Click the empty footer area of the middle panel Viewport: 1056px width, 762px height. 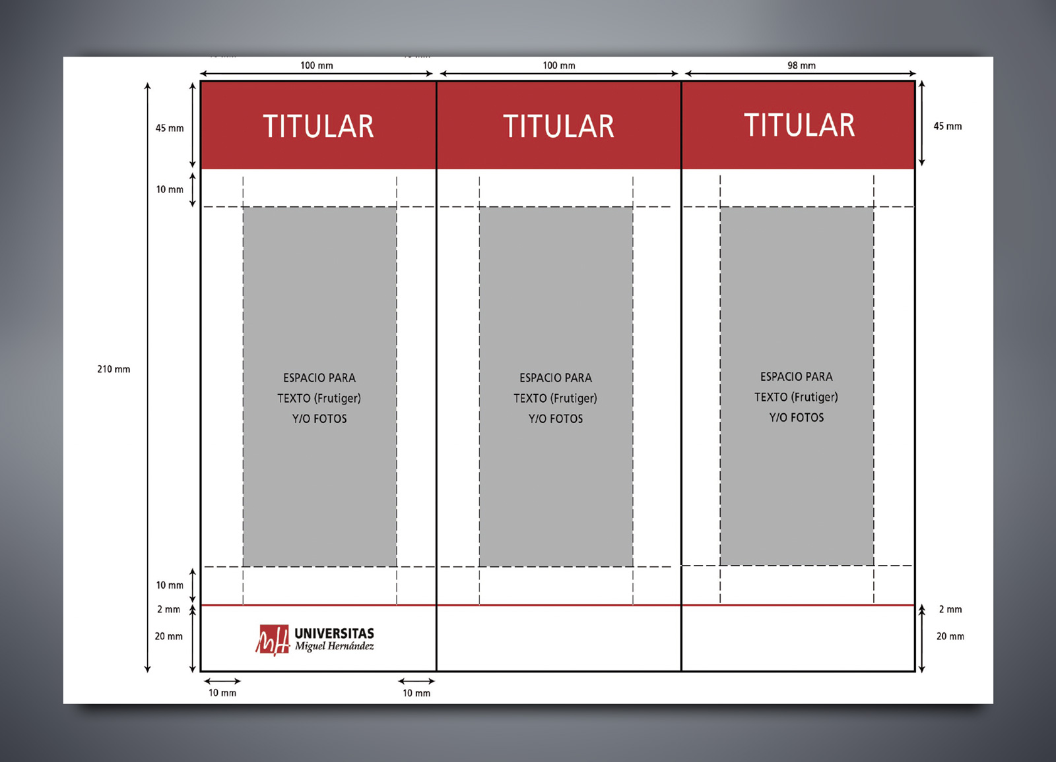(x=558, y=638)
